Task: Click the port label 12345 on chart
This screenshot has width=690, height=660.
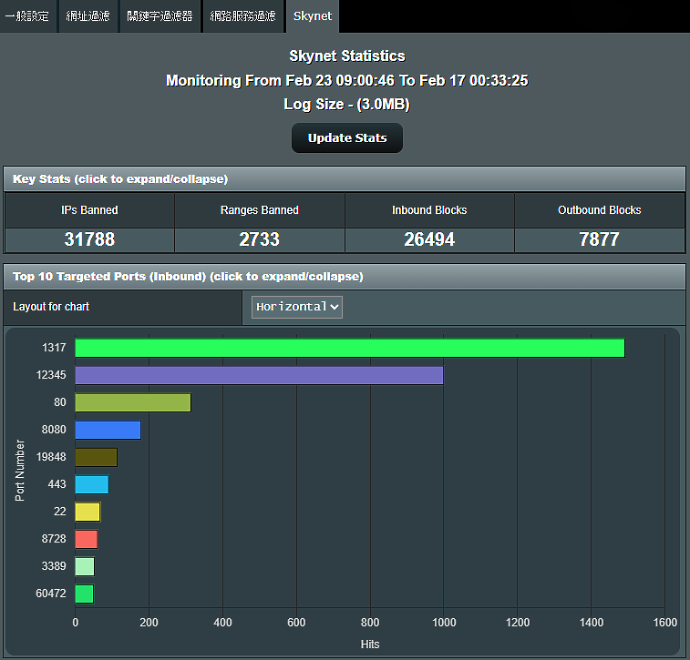Action: (x=51, y=375)
